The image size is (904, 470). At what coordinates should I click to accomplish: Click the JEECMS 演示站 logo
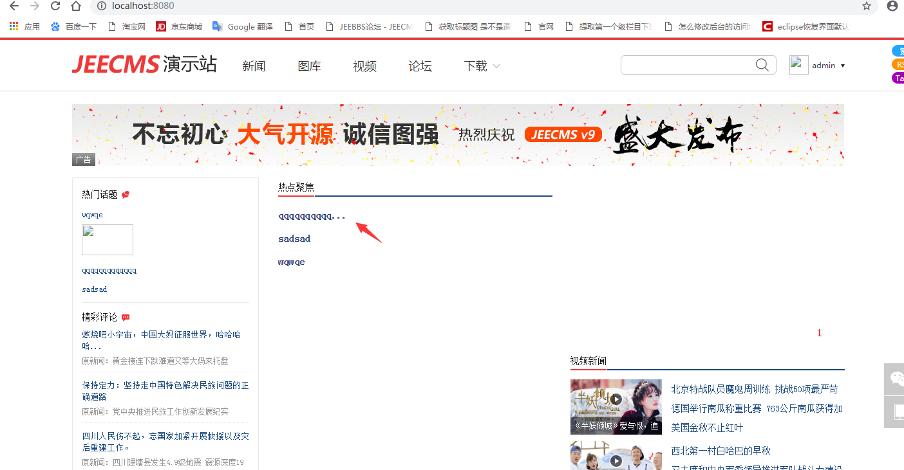[x=144, y=64]
